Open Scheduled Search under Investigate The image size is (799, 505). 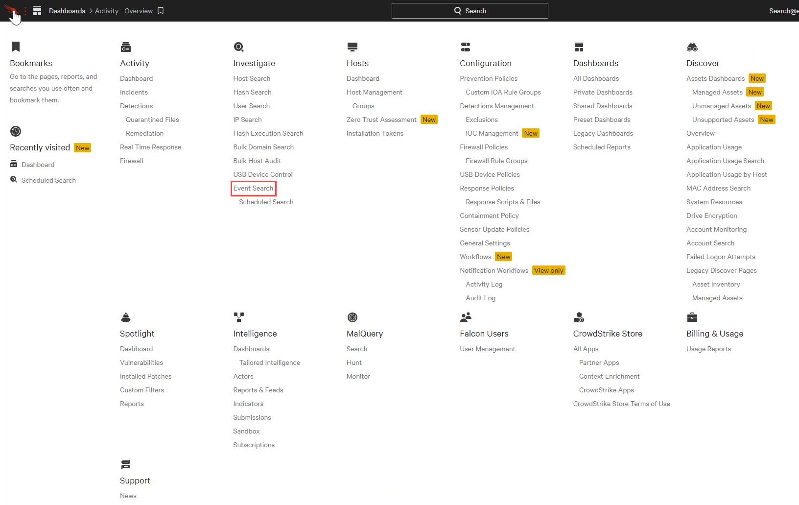point(266,202)
